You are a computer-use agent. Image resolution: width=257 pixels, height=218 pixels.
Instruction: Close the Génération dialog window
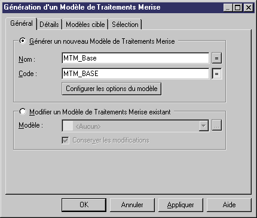249,8
